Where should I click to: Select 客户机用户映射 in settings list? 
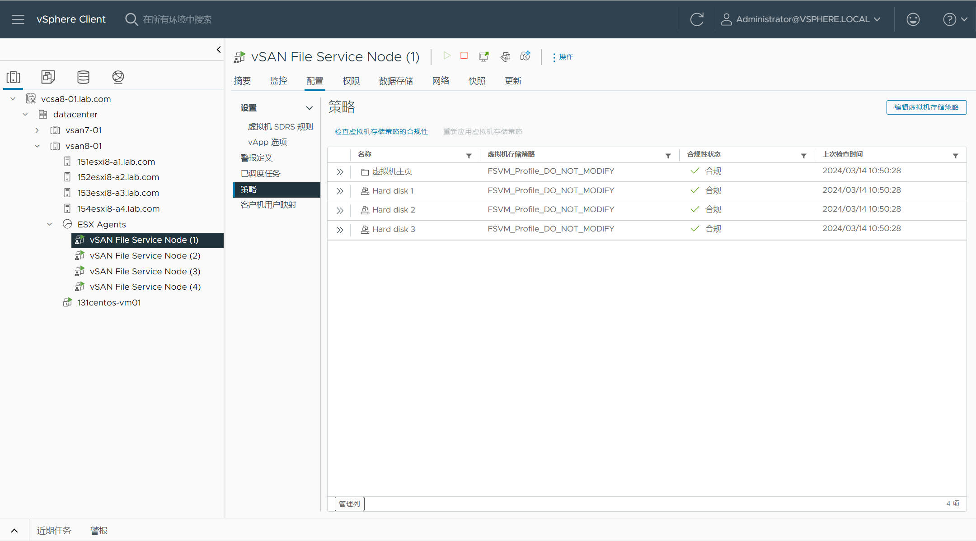[268, 205]
